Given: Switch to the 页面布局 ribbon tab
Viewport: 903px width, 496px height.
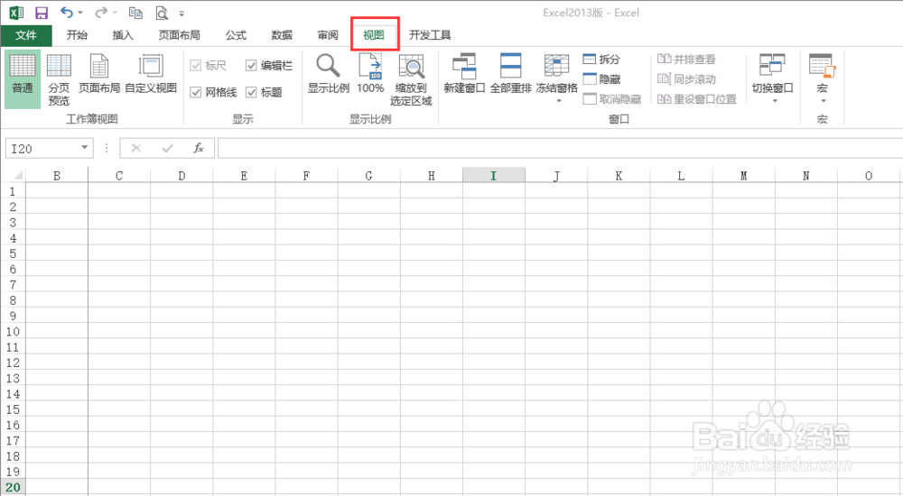Looking at the screenshot, I should [x=179, y=35].
